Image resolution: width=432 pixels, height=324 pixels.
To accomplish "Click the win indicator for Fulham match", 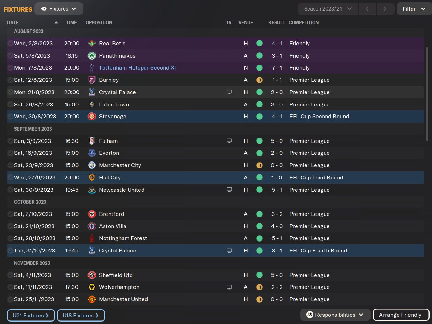I will [x=260, y=141].
